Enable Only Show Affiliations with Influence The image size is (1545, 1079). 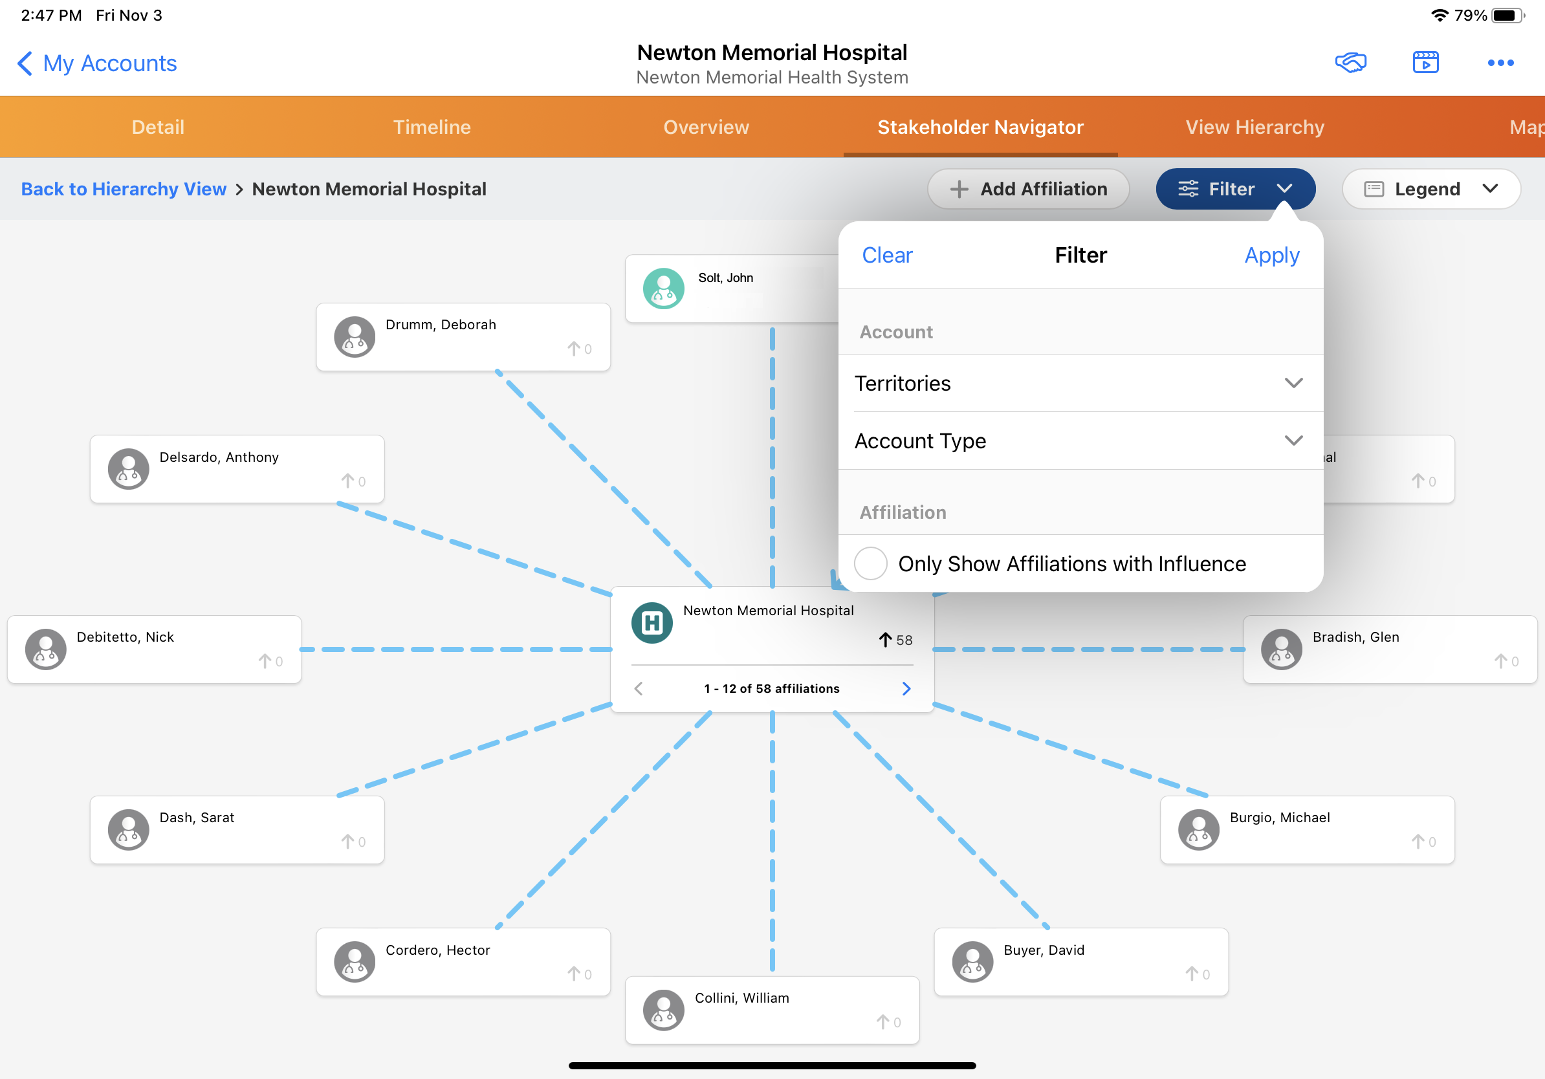[870, 563]
